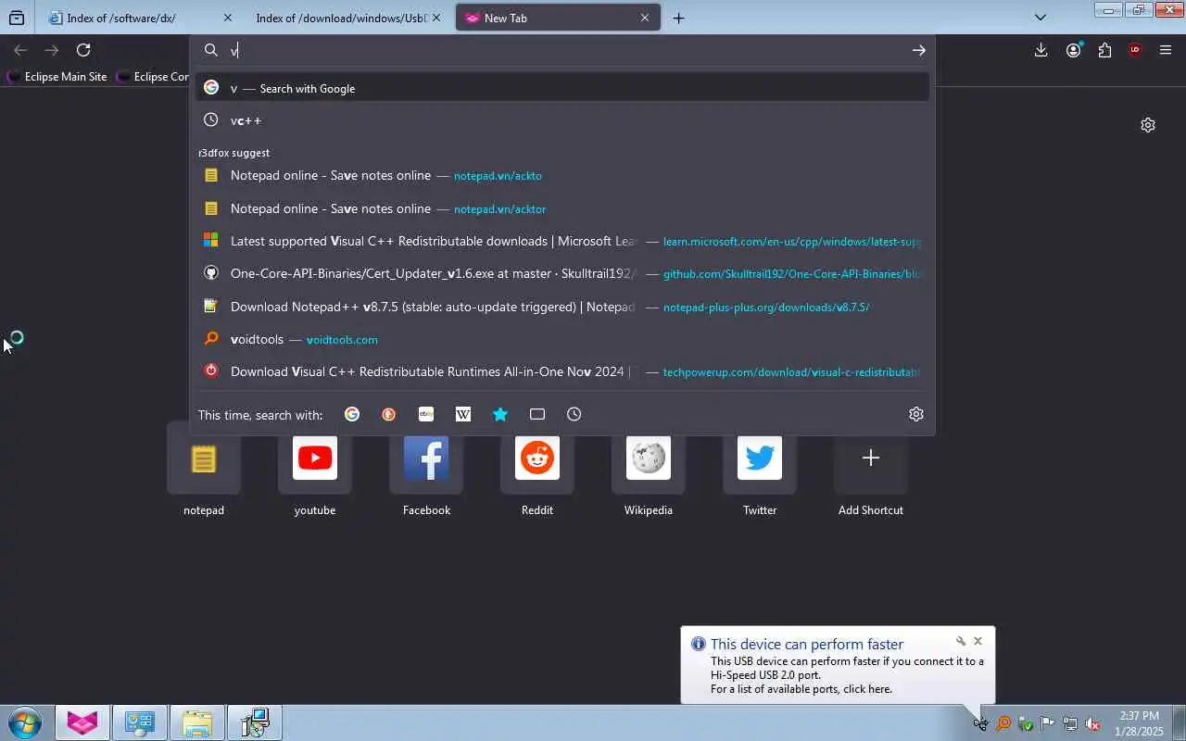The width and height of the screenshot is (1186, 741).
Task: Search this time with DuckDuckGo icon
Action: [x=389, y=414]
